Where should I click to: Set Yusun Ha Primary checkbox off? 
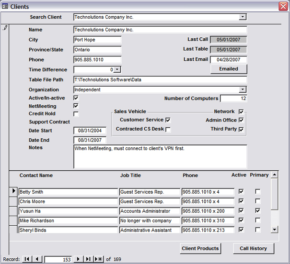257,210
